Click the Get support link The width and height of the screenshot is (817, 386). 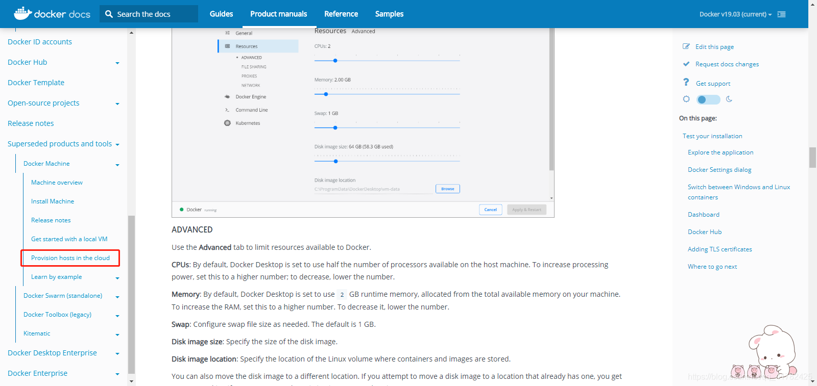pyautogui.click(x=713, y=84)
